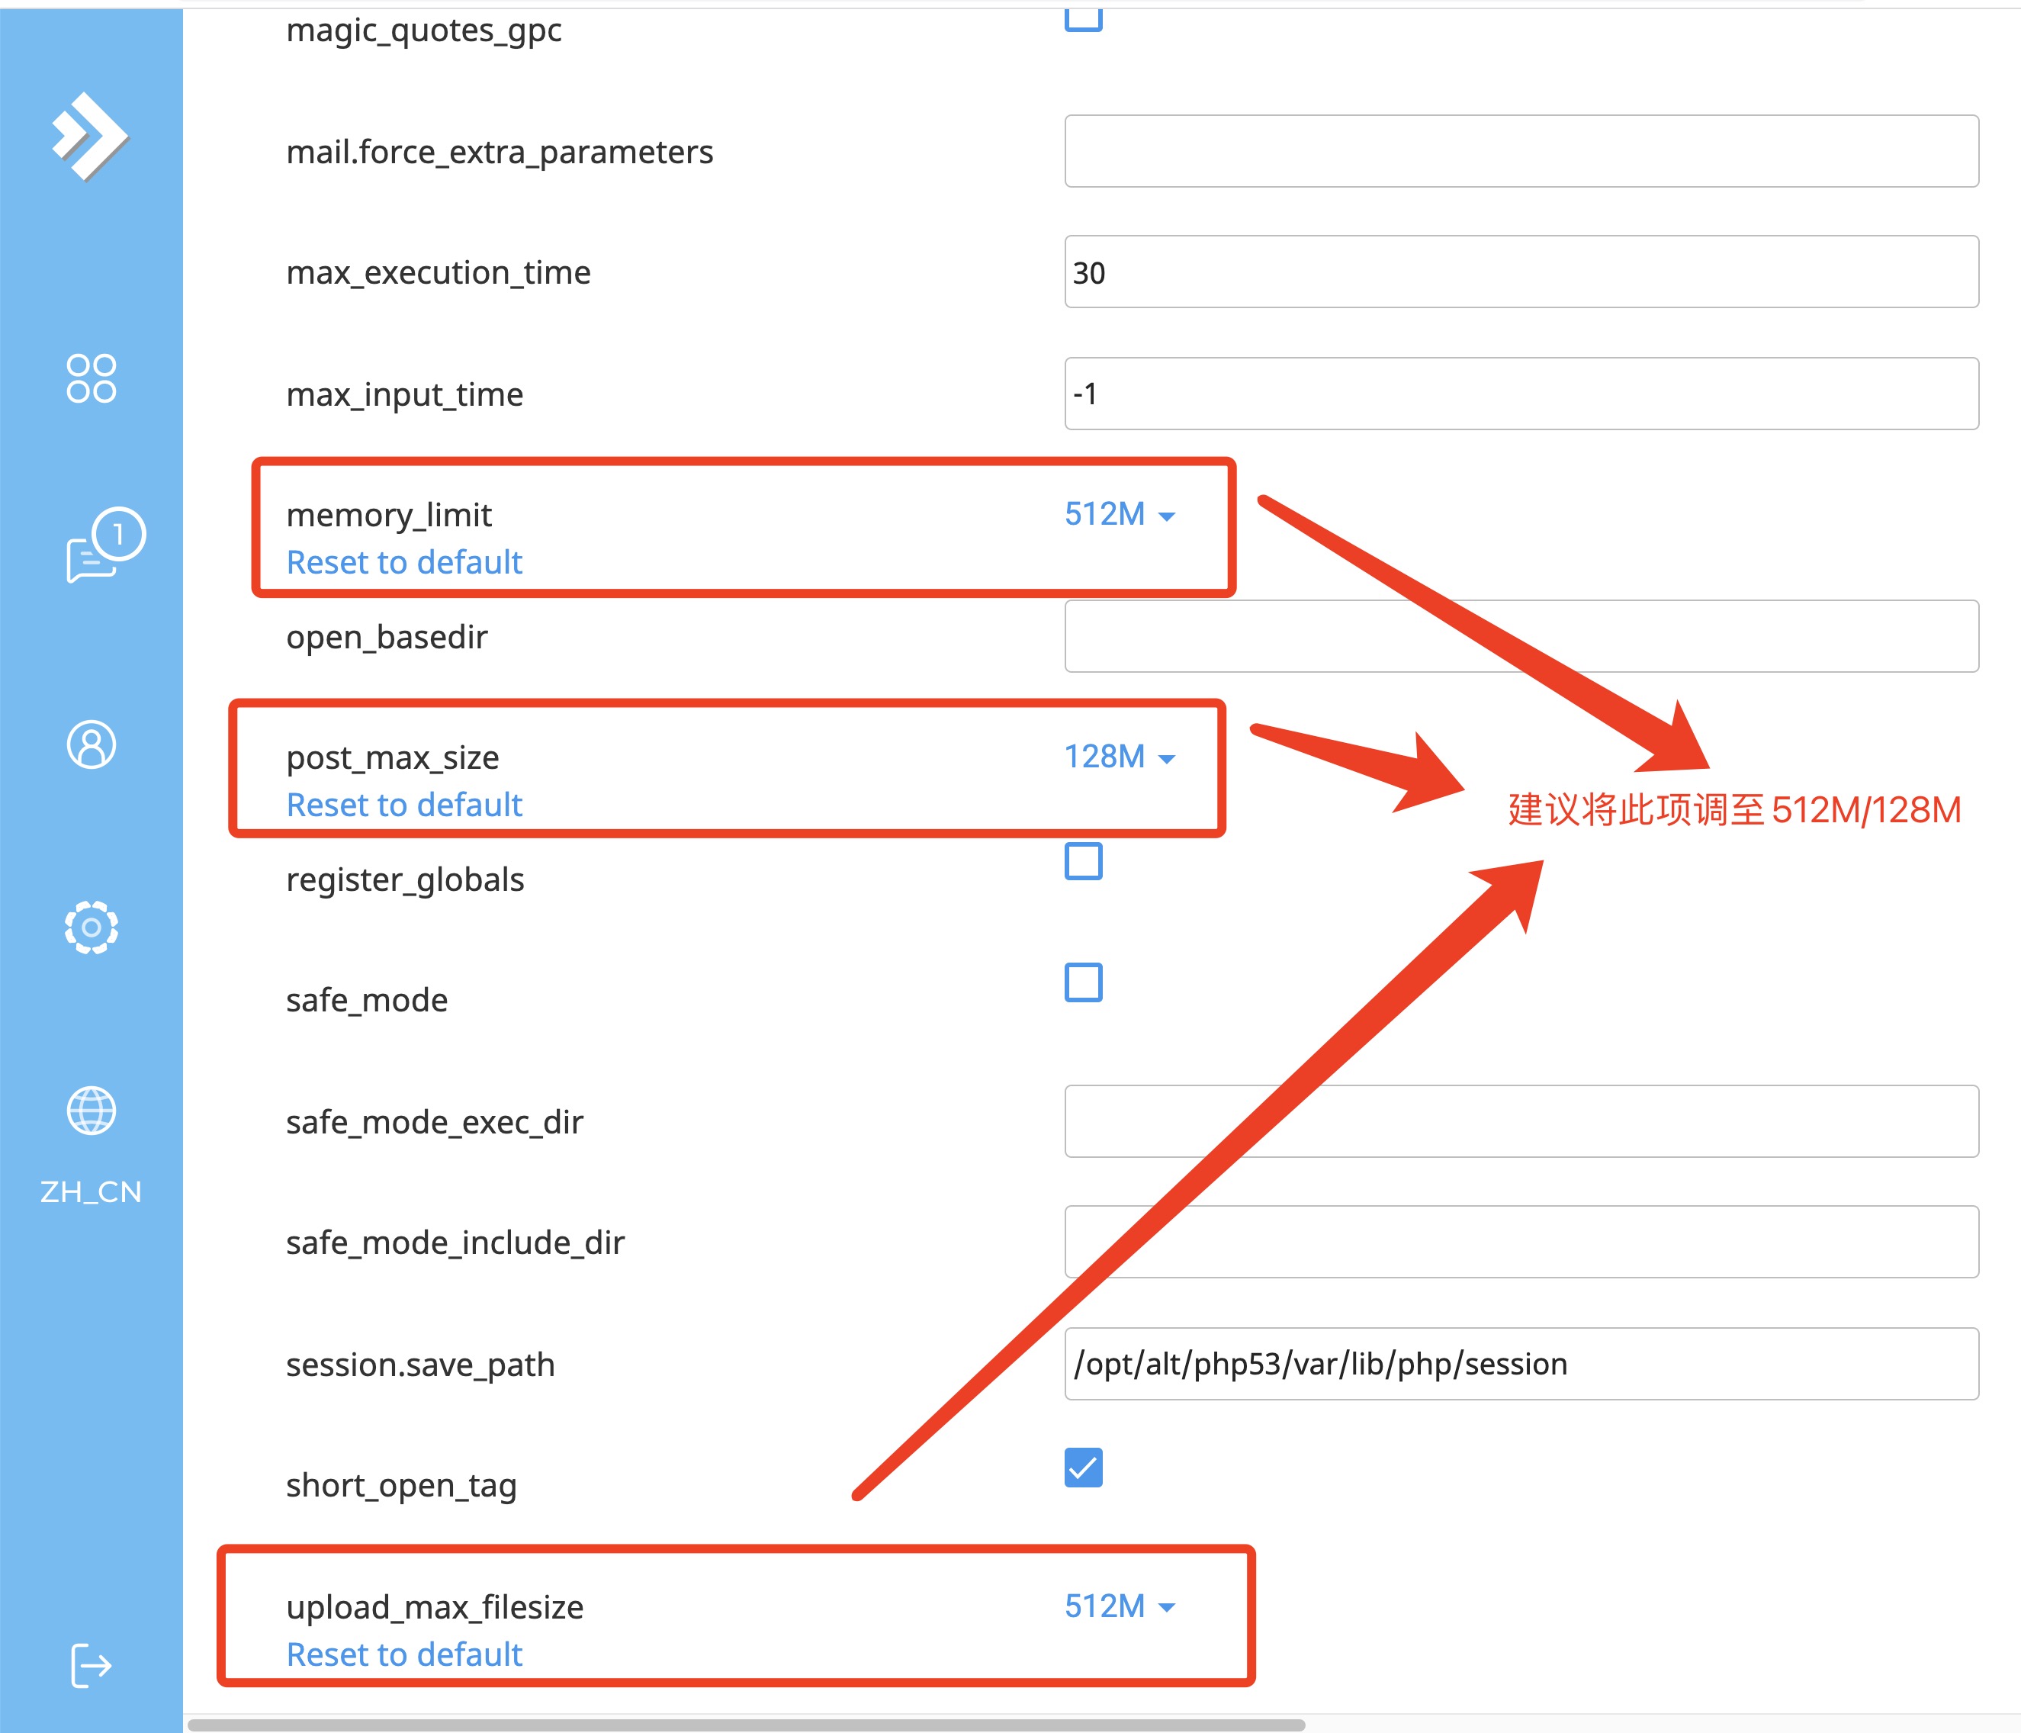The width and height of the screenshot is (2021, 1733).
Task: Open the upload_max_filesize 512M dropdown
Action: pyautogui.click(x=1119, y=1606)
